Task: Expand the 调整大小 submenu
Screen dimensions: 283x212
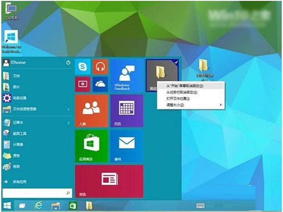Action: pos(190,105)
